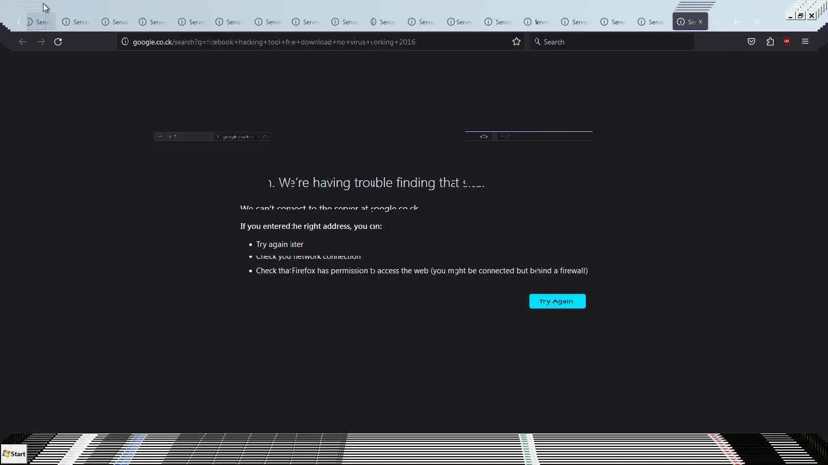Close the active Server tab

pyautogui.click(x=700, y=22)
